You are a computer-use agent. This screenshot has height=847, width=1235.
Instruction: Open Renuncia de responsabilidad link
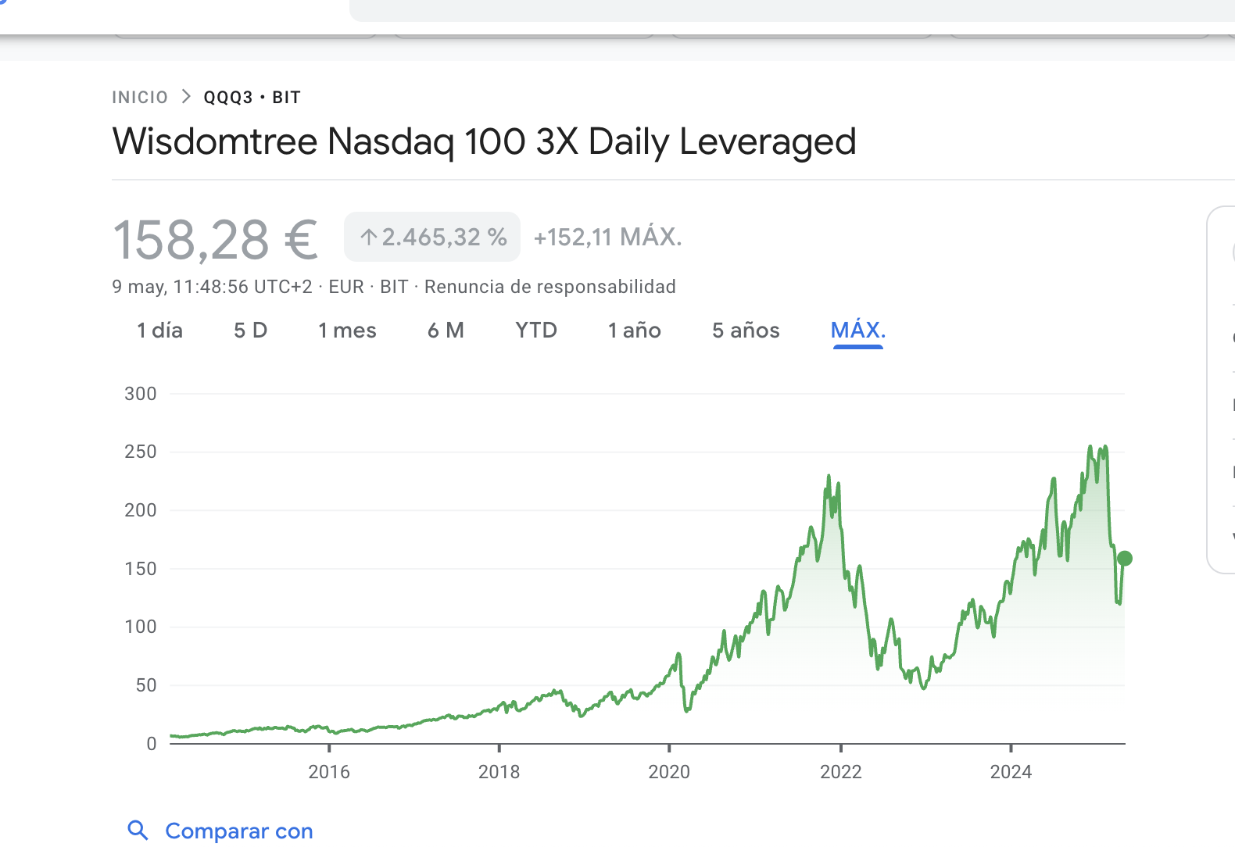coord(550,287)
